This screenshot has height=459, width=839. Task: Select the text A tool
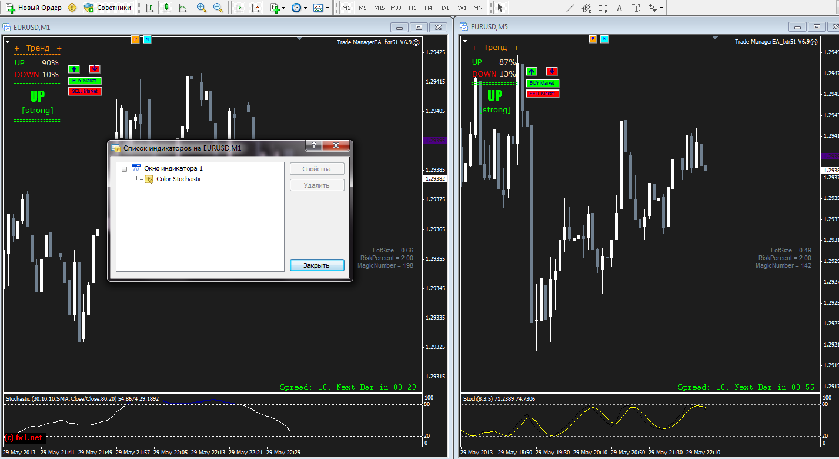click(620, 8)
